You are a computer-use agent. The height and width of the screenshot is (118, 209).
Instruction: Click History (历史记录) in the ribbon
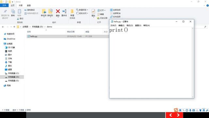pos(102,18)
